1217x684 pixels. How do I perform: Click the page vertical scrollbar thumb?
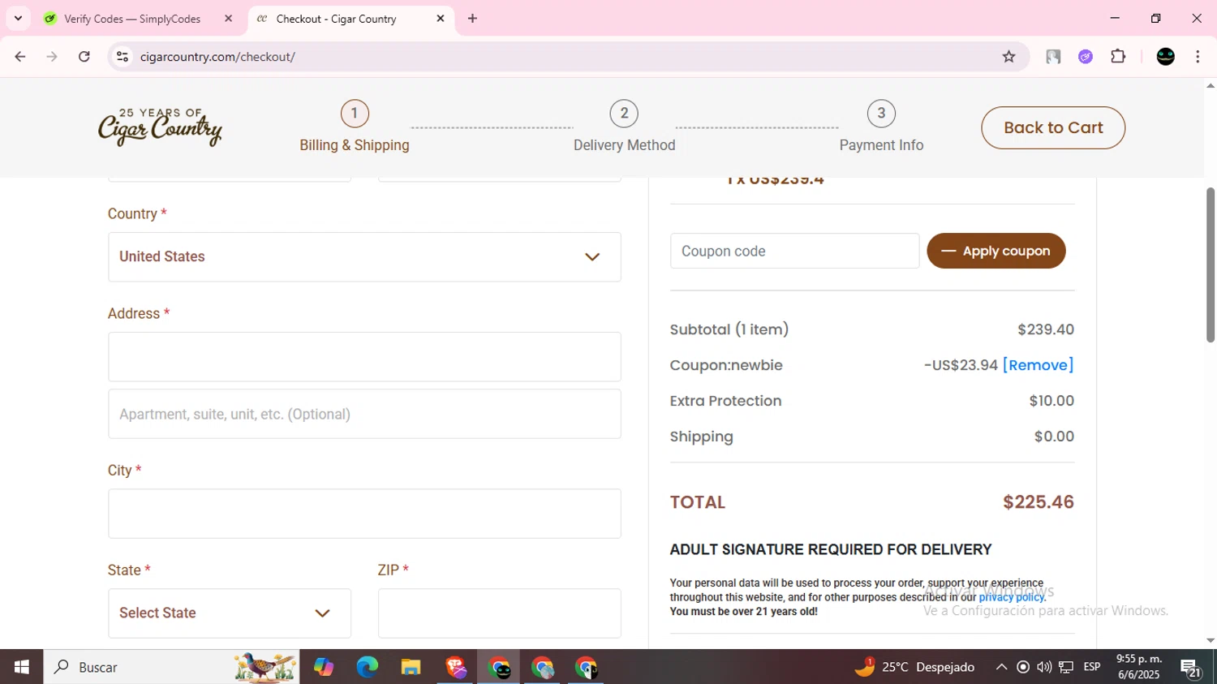click(x=1211, y=265)
